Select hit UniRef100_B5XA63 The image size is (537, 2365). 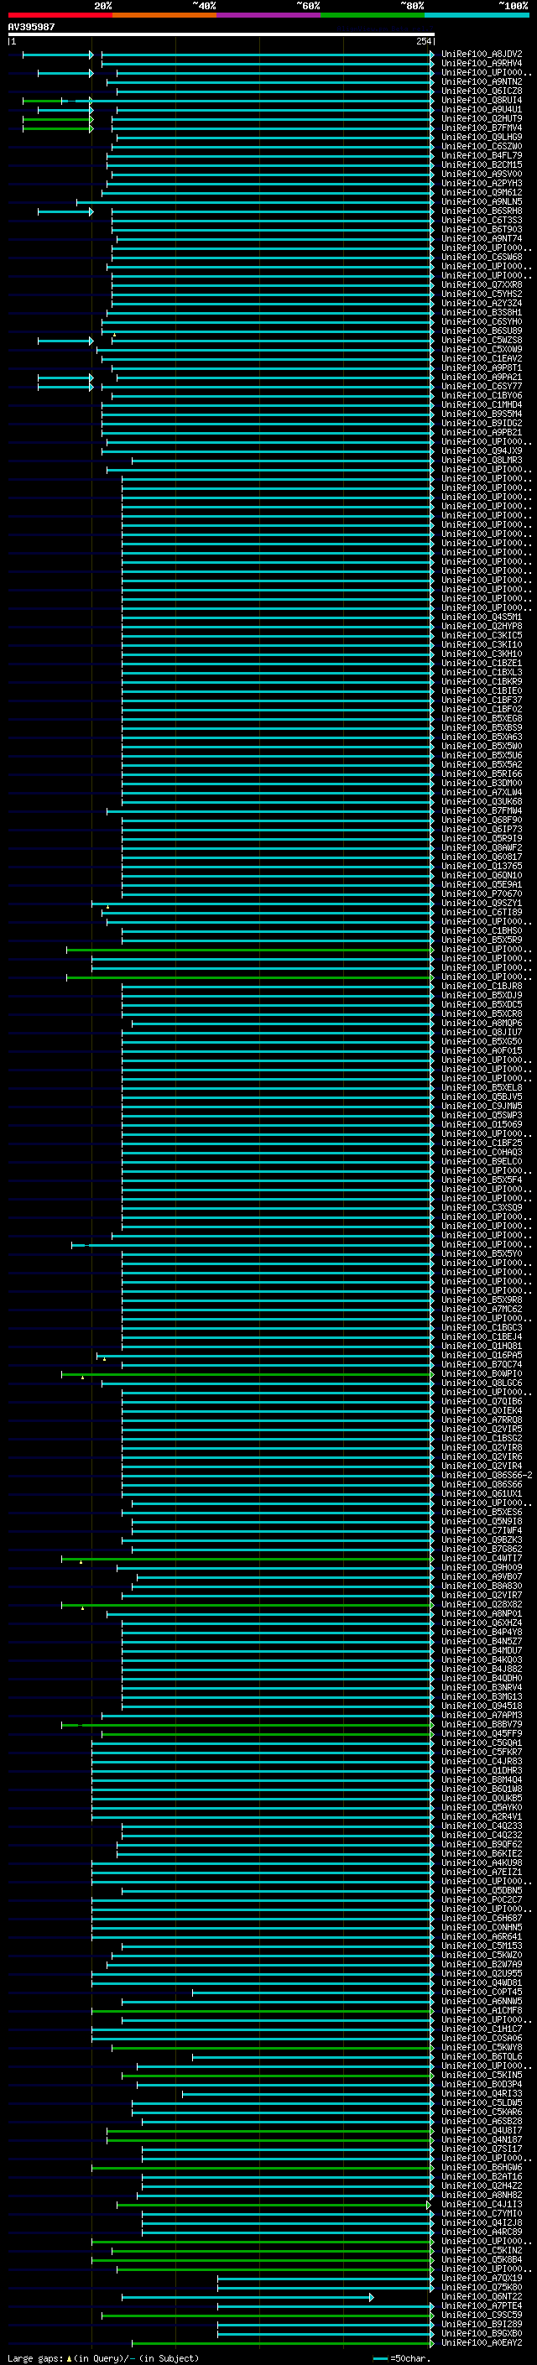(x=481, y=737)
